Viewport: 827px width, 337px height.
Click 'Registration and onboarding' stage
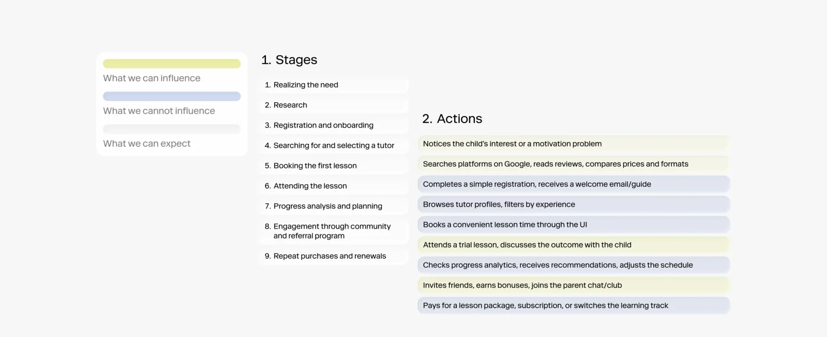[x=323, y=125]
